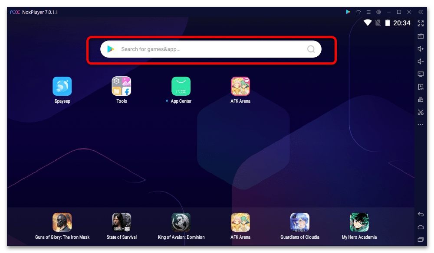The width and height of the screenshot is (434, 253).
Task: Toggle fullscreen mode in sidebar
Action: (421, 23)
